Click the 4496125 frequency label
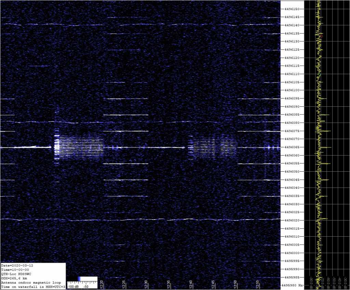Image resolution: width=350 pixels, height=290 pixels. coord(292,50)
